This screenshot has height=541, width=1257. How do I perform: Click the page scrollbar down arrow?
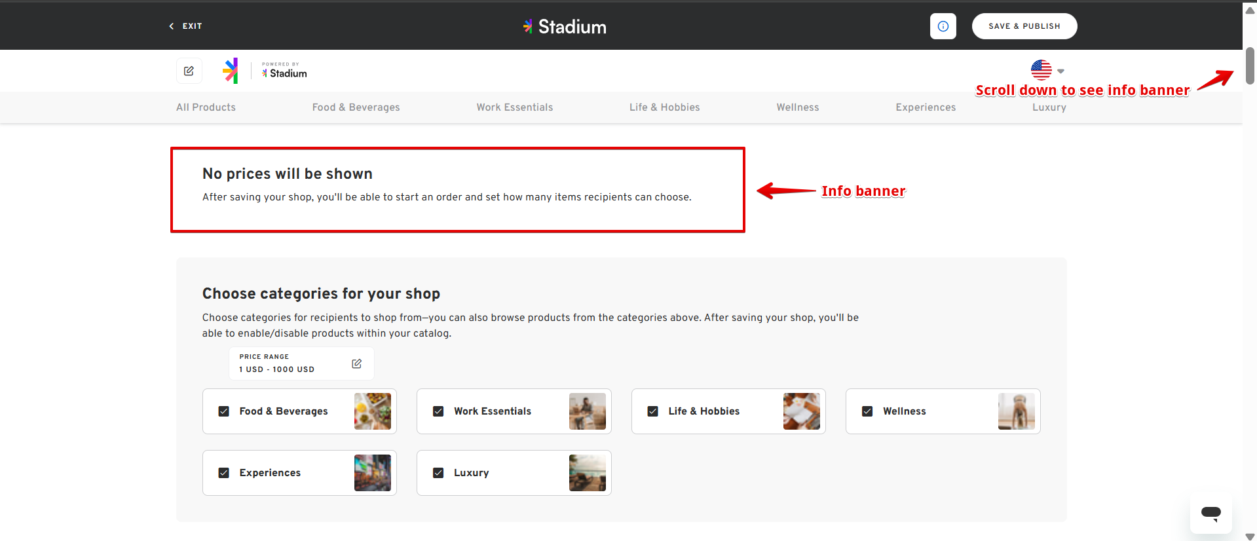[x=1249, y=536]
